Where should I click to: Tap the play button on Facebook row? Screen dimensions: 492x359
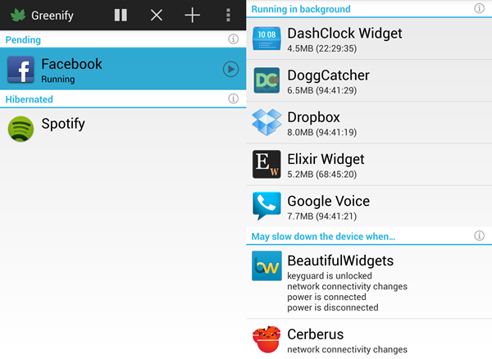tap(230, 70)
